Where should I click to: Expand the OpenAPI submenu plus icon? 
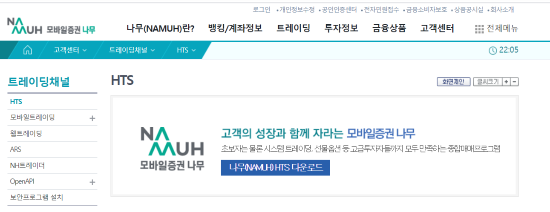click(x=92, y=182)
